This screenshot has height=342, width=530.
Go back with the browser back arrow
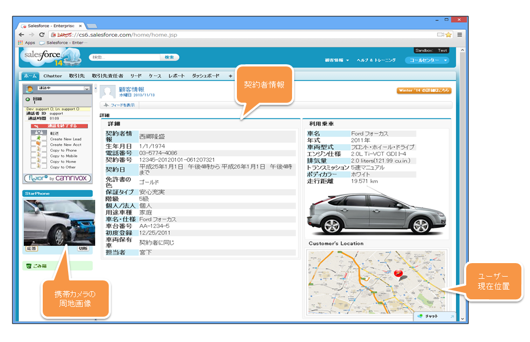(22, 35)
